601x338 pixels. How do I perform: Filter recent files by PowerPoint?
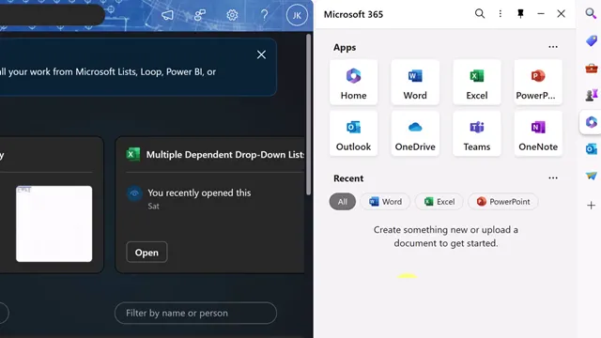503,202
